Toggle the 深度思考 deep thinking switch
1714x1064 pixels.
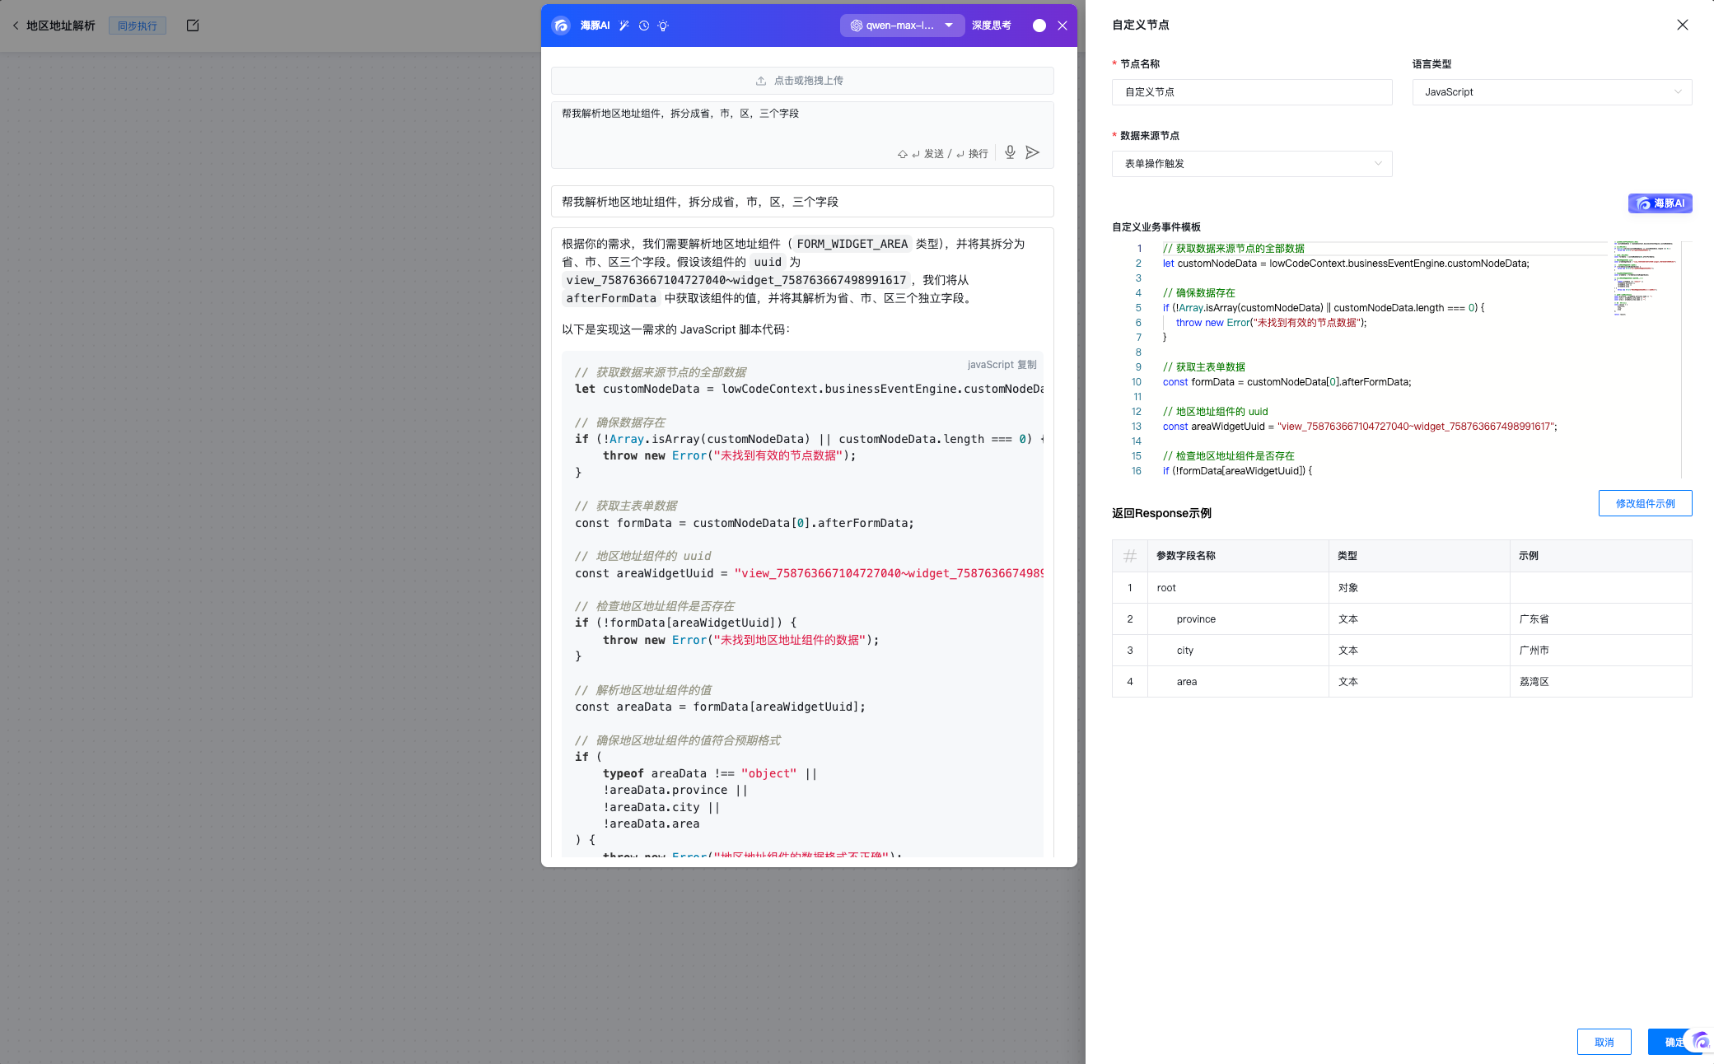[1039, 26]
